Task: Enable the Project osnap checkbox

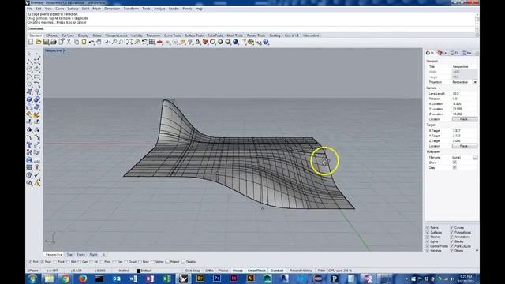Action: 167,262
